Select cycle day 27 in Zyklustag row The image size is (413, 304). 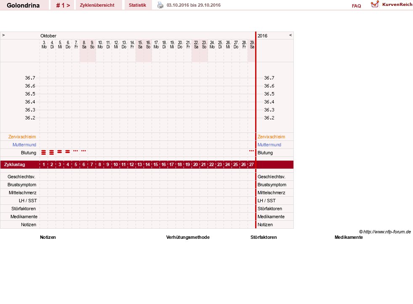tap(251, 165)
